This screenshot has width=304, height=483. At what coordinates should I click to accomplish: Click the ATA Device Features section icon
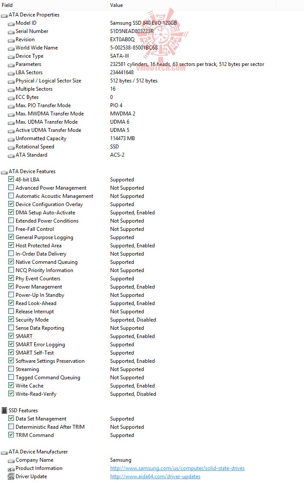[4, 172]
